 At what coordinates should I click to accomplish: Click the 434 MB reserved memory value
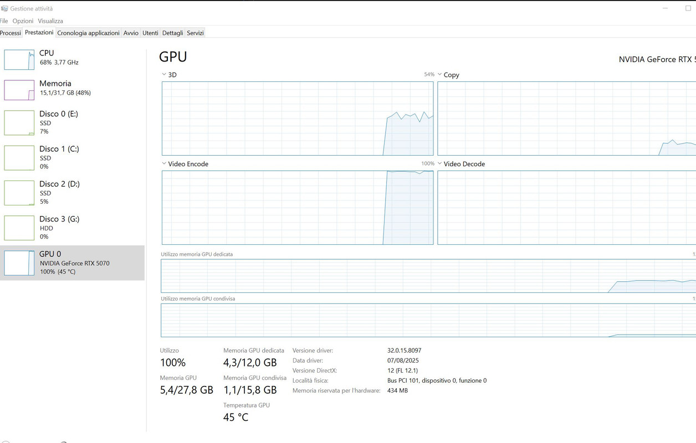click(398, 390)
